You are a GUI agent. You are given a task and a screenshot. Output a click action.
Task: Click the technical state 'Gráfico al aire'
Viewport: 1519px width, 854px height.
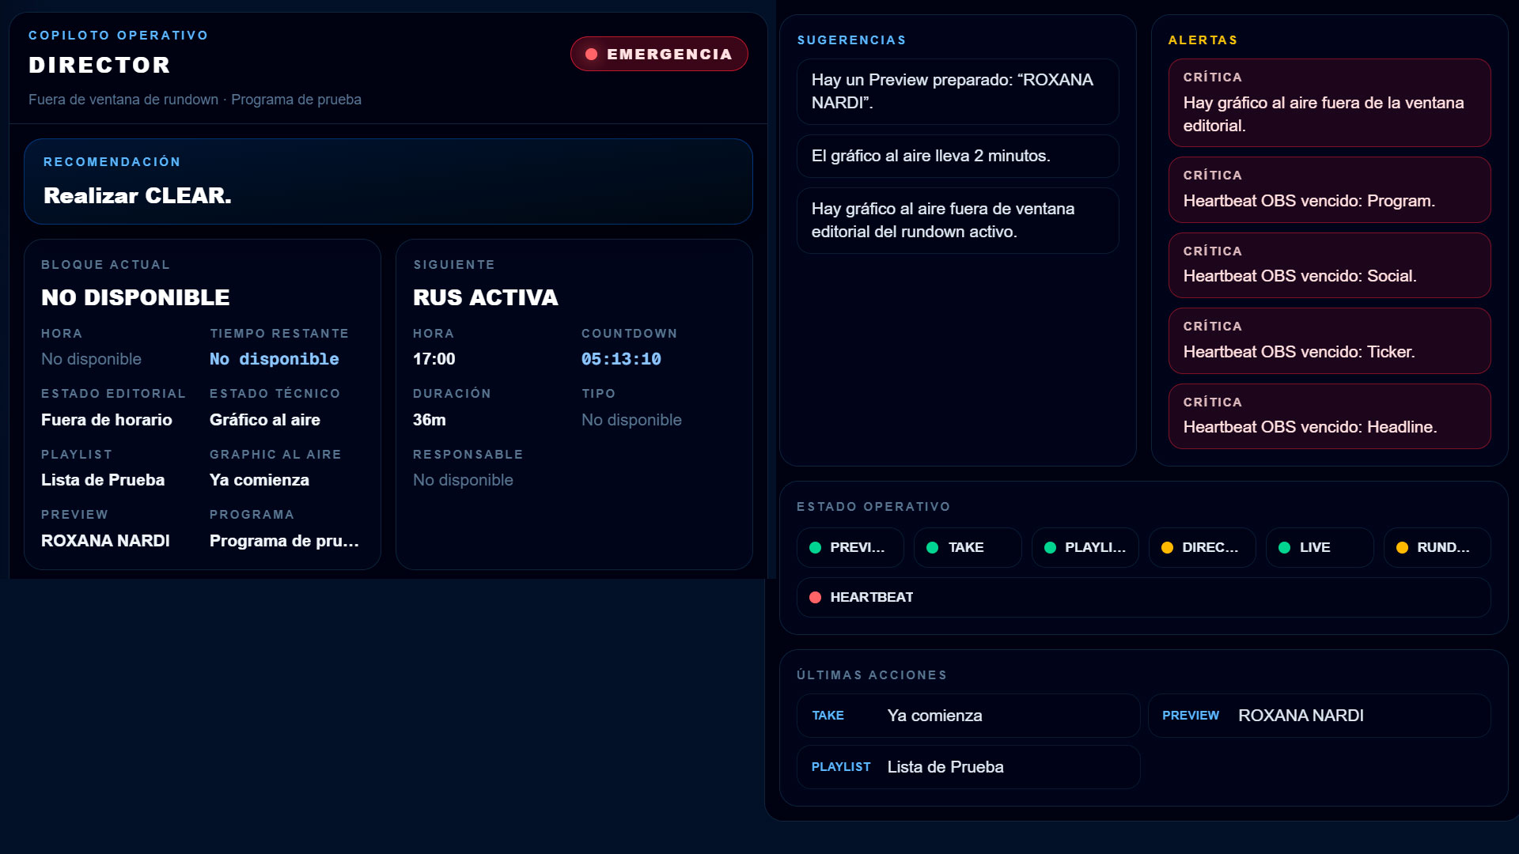coord(265,420)
